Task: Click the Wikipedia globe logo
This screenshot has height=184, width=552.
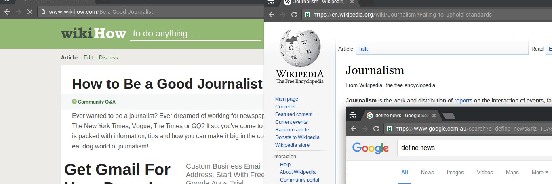Action: [300, 48]
